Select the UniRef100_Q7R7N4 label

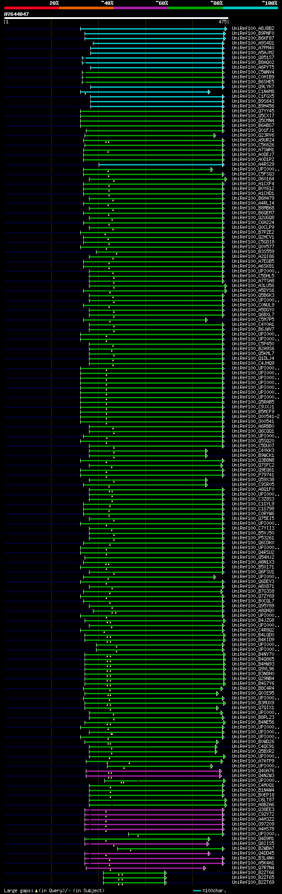point(253,868)
